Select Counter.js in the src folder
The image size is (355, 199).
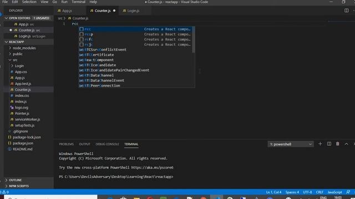28,90
